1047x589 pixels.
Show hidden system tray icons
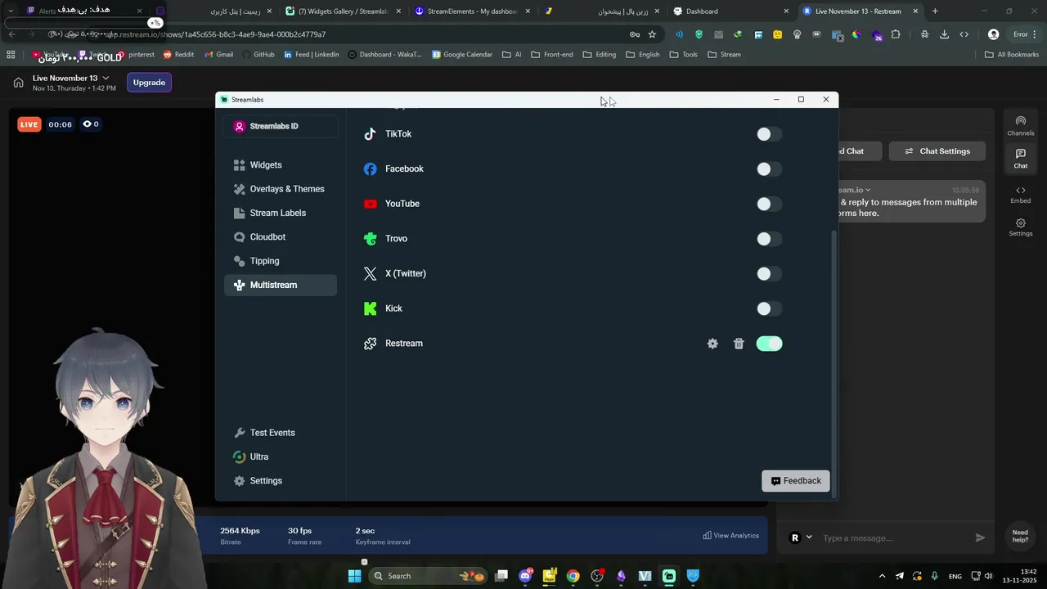[882, 576]
